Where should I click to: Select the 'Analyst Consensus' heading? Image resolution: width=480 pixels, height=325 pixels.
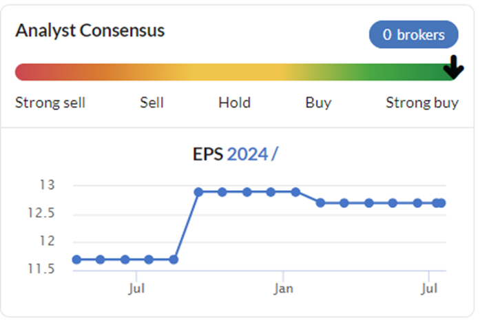click(90, 30)
